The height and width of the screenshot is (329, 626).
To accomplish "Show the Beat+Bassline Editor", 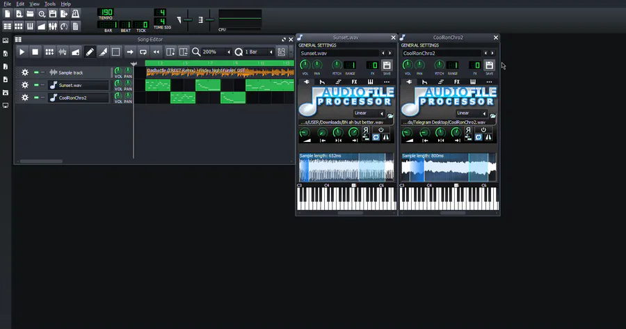I will tap(19, 26).
